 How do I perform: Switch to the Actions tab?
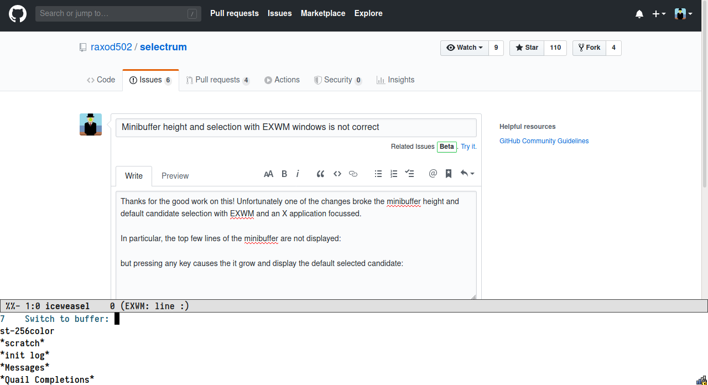(x=282, y=80)
